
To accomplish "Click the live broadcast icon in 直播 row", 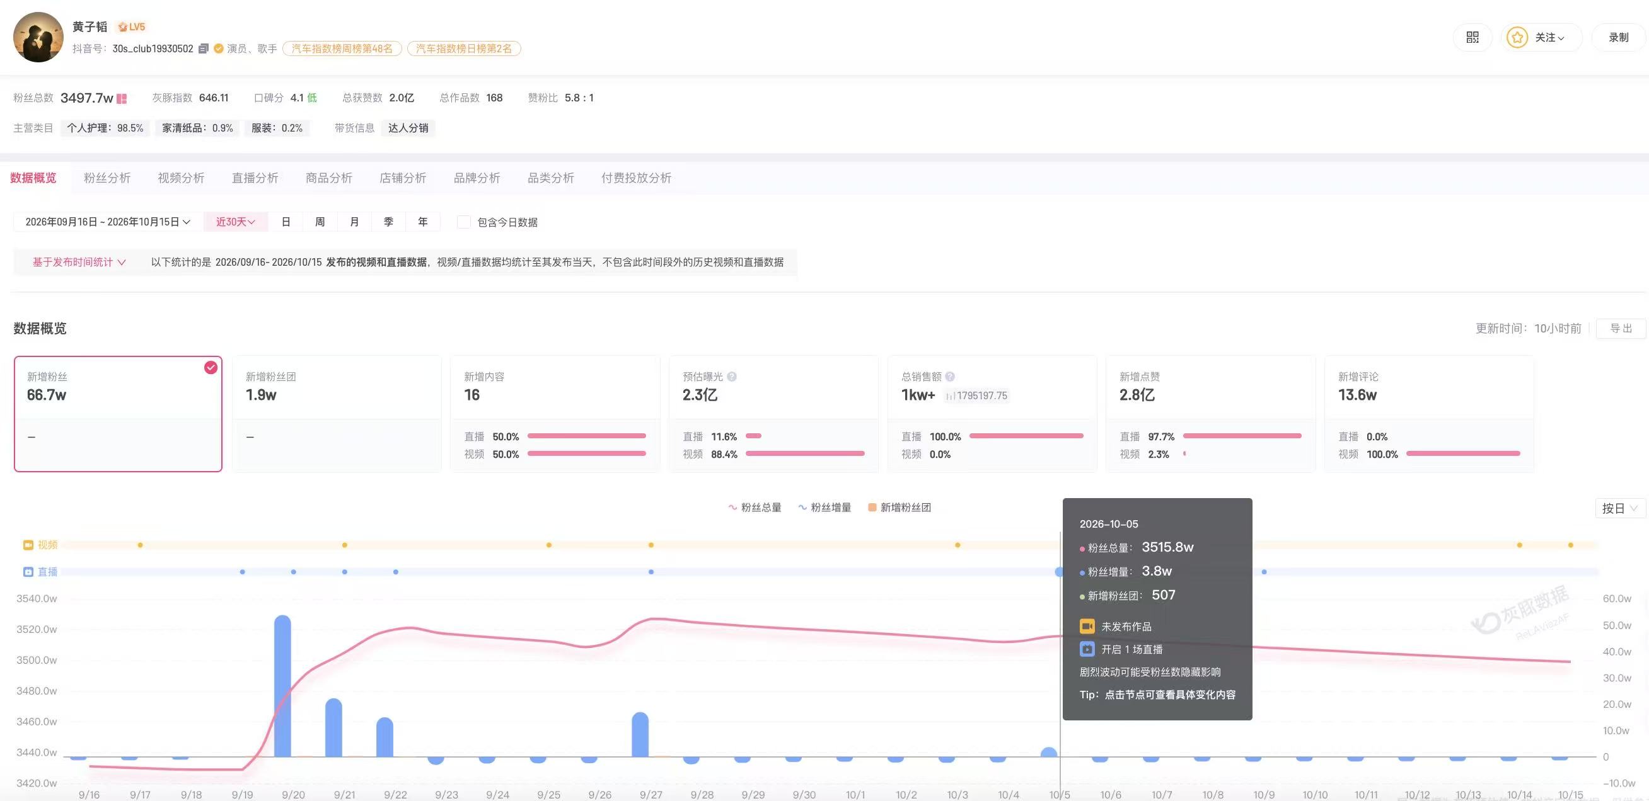I will (28, 572).
